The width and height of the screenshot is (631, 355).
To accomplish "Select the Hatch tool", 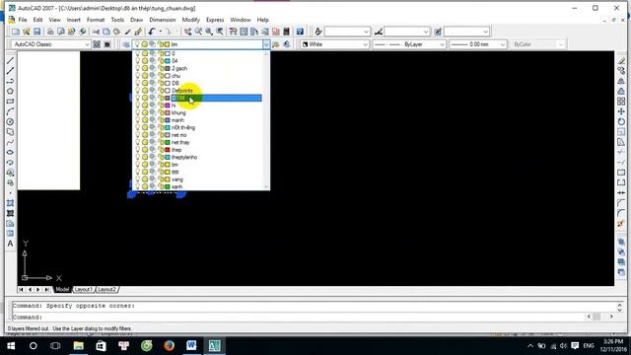I will click(11, 203).
